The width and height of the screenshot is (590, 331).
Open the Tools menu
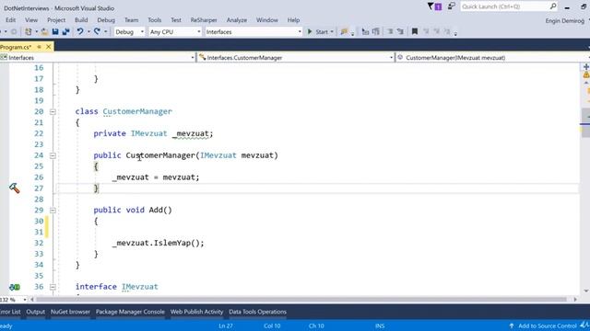[154, 20]
